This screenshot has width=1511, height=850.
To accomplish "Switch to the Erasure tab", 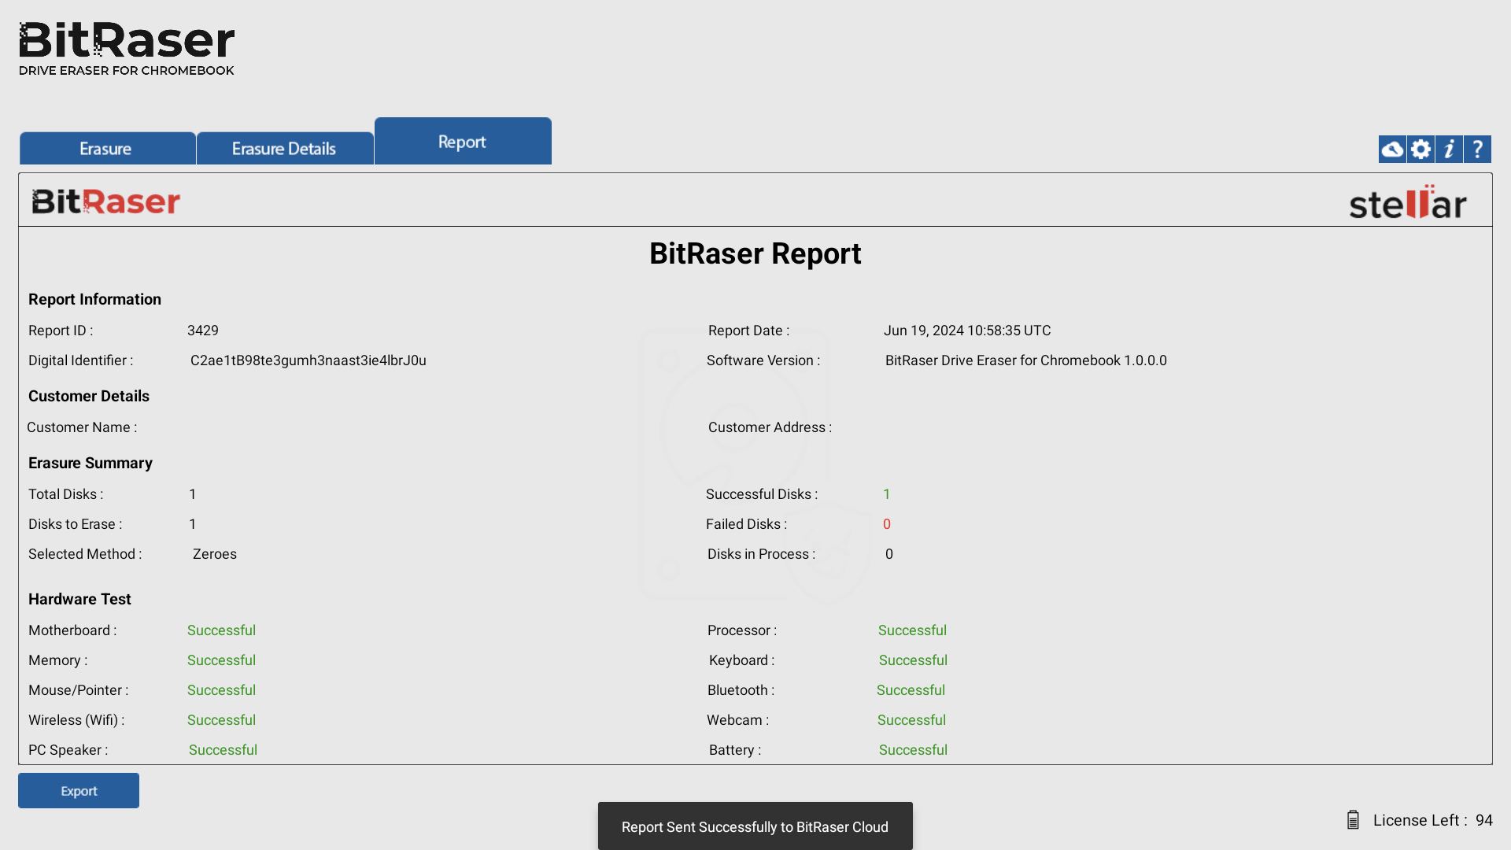I will point(107,148).
